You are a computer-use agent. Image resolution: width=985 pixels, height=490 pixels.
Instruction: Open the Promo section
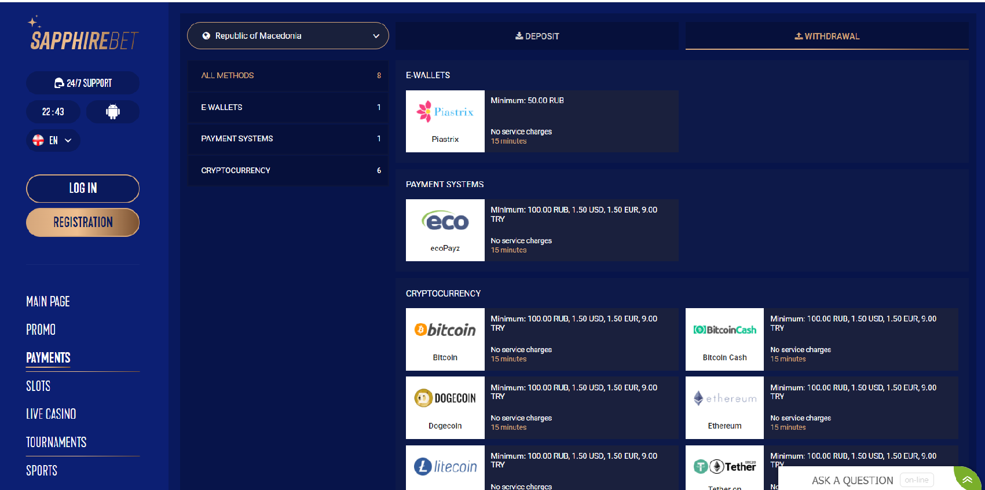(41, 330)
